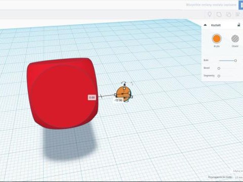Click the all changes saved status text
The width and height of the screenshot is (243, 182).
pos(211,5)
